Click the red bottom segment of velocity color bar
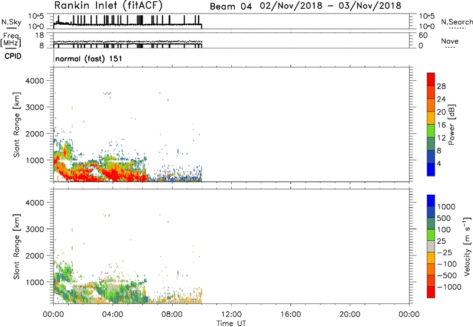Screen dimensions: 473x327 coord(431,292)
